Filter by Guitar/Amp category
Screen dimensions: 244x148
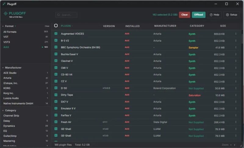click(26, 136)
